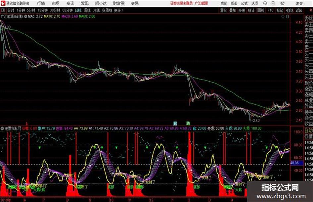Expand main chart indicator dropdown next to 广汇能源(日线)
This screenshot has height=202, width=313.
26,16
